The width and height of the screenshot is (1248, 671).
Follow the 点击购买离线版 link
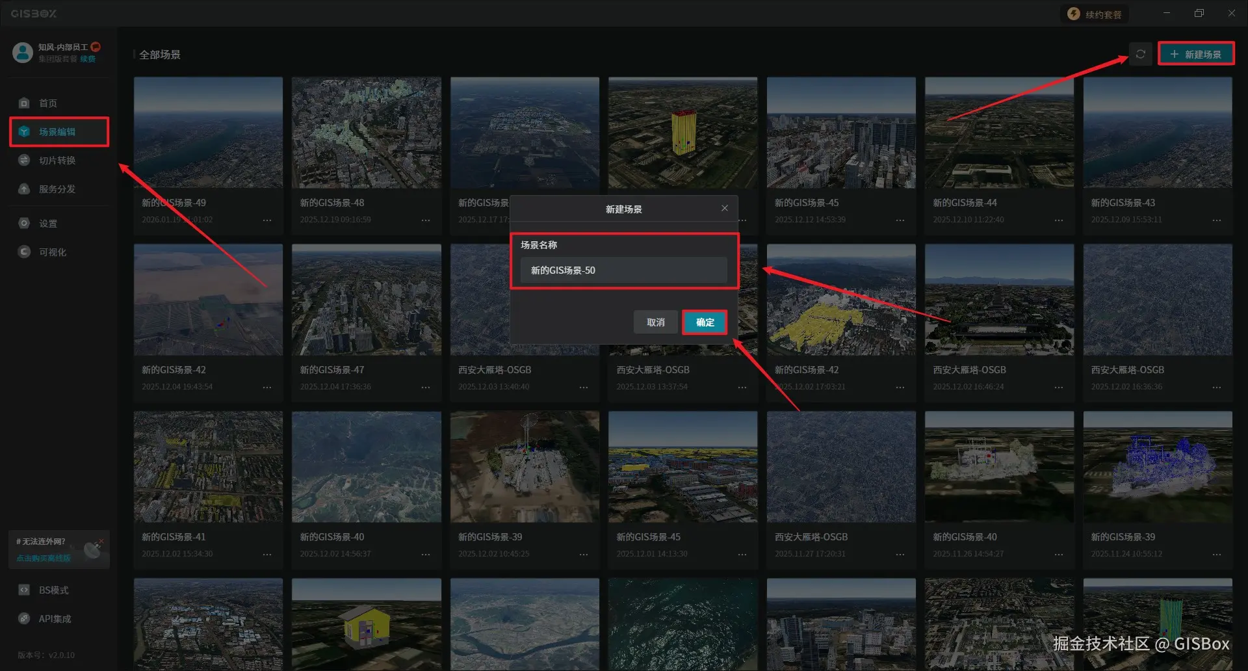44,558
